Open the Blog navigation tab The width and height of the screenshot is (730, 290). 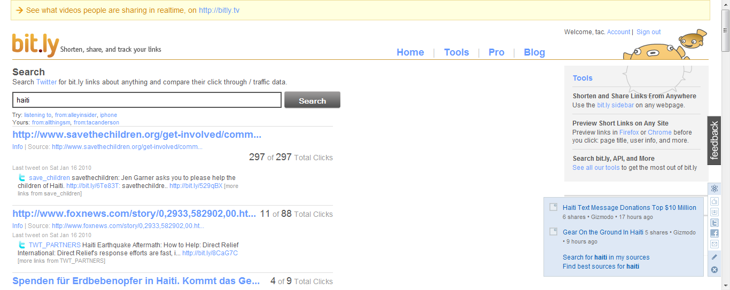(x=534, y=52)
